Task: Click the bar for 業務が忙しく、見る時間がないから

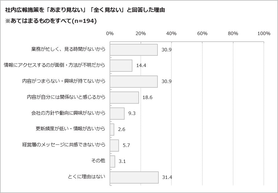Action: (134, 50)
